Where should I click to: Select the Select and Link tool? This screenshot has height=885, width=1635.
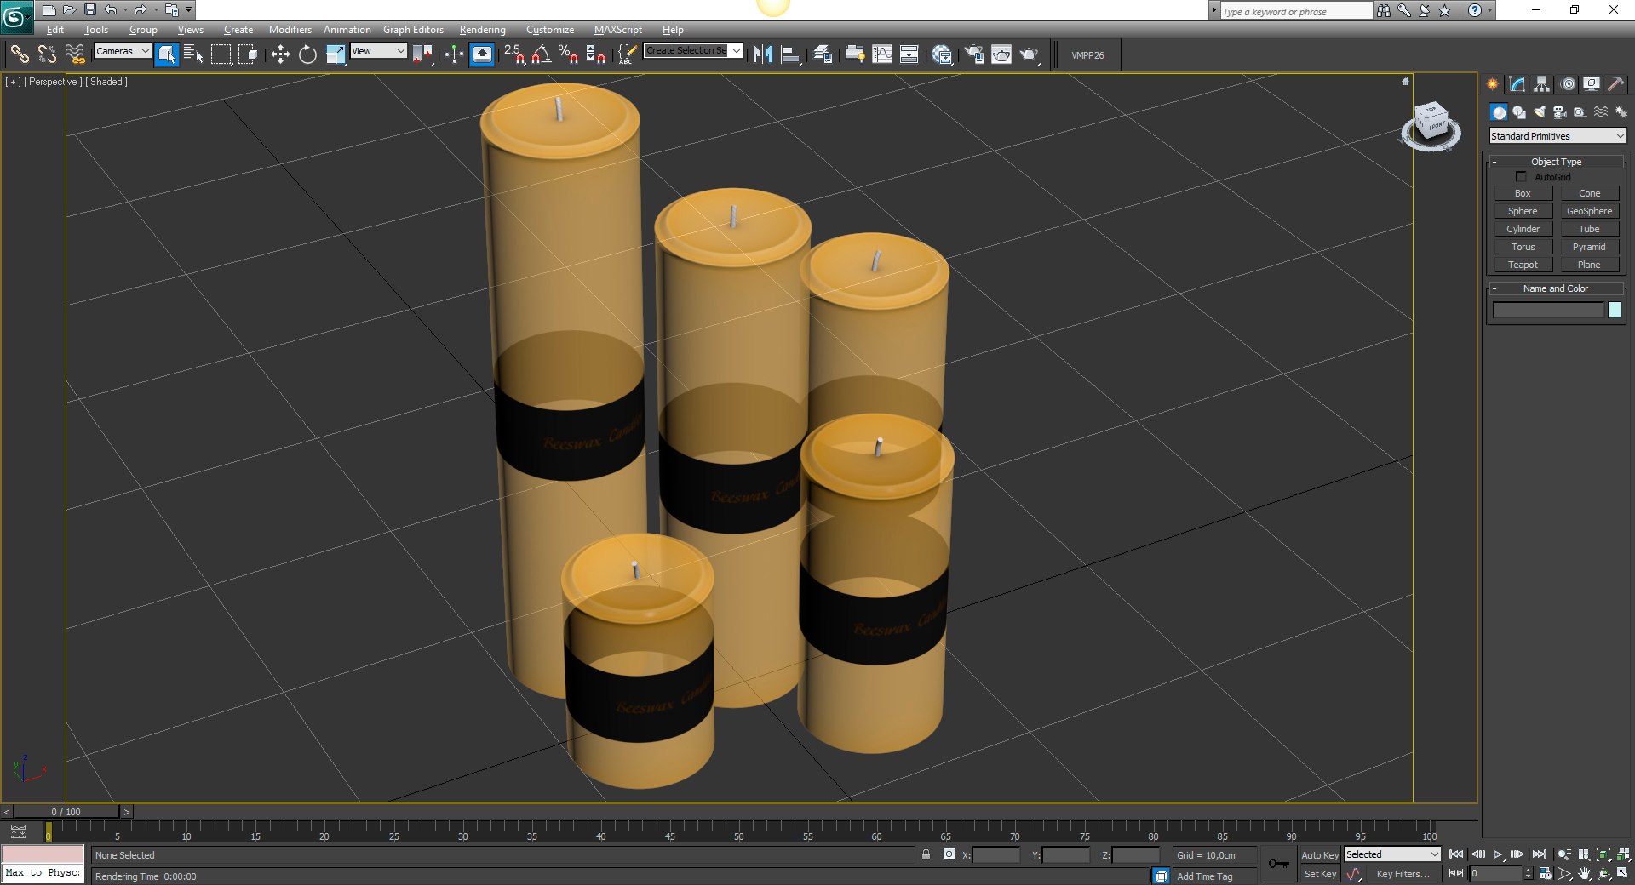point(19,54)
